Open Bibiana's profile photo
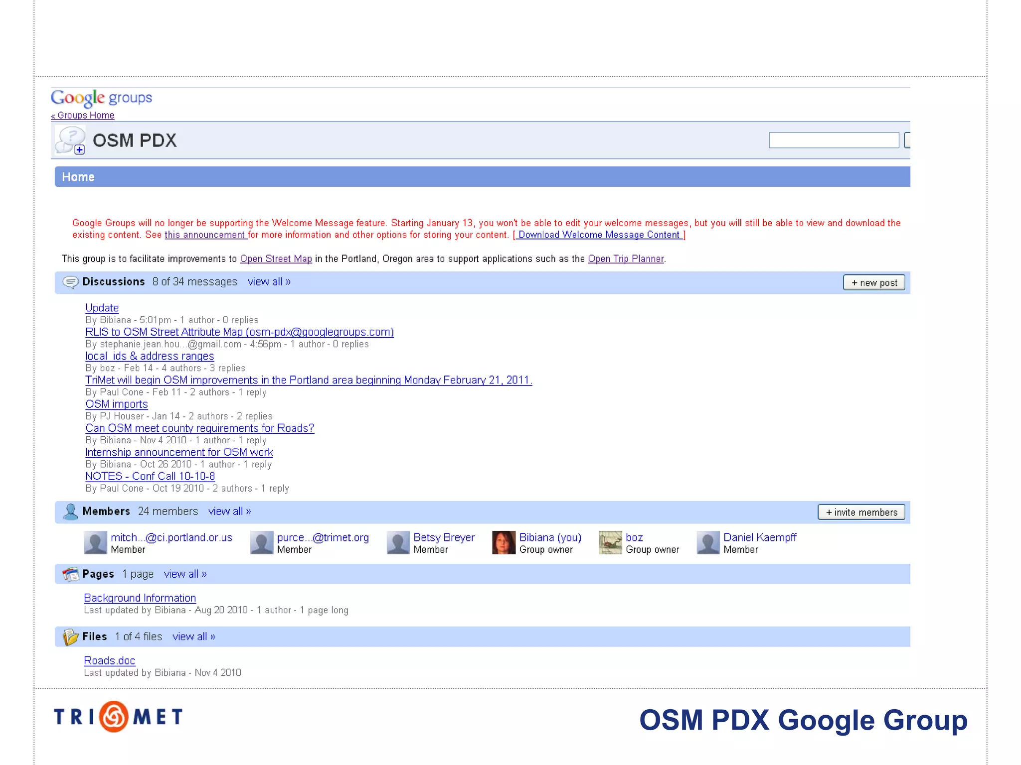The width and height of the screenshot is (1021, 765). point(504,543)
